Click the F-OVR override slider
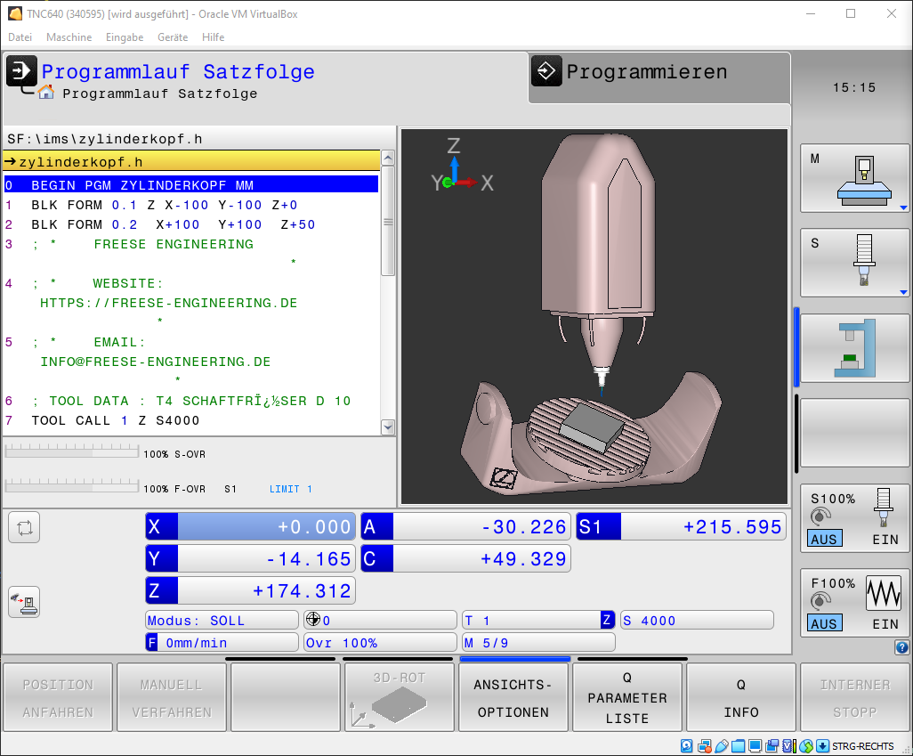 (71, 485)
